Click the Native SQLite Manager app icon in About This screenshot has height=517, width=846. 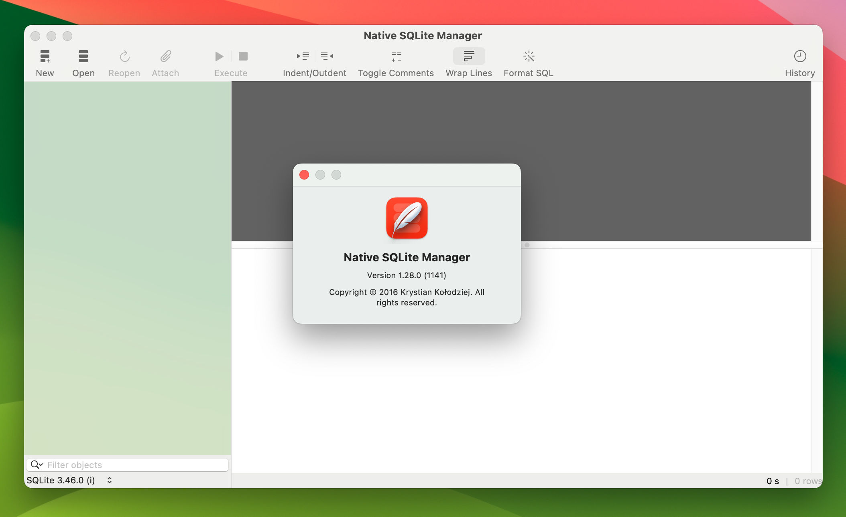coord(407,218)
